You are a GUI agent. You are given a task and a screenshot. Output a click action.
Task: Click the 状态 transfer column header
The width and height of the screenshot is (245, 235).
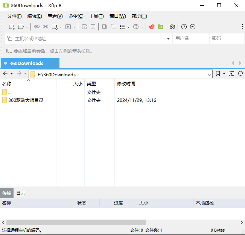pos(87,203)
